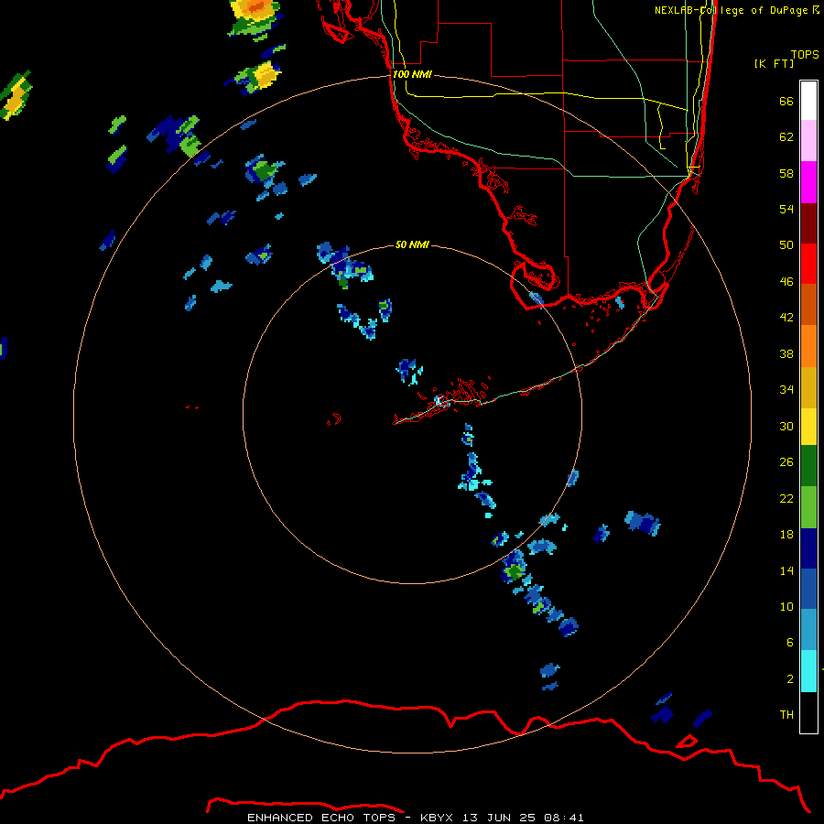Click the "TOPS" legend title
Image resolution: width=824 pixels, height=824 pixels.
point(805,54)
